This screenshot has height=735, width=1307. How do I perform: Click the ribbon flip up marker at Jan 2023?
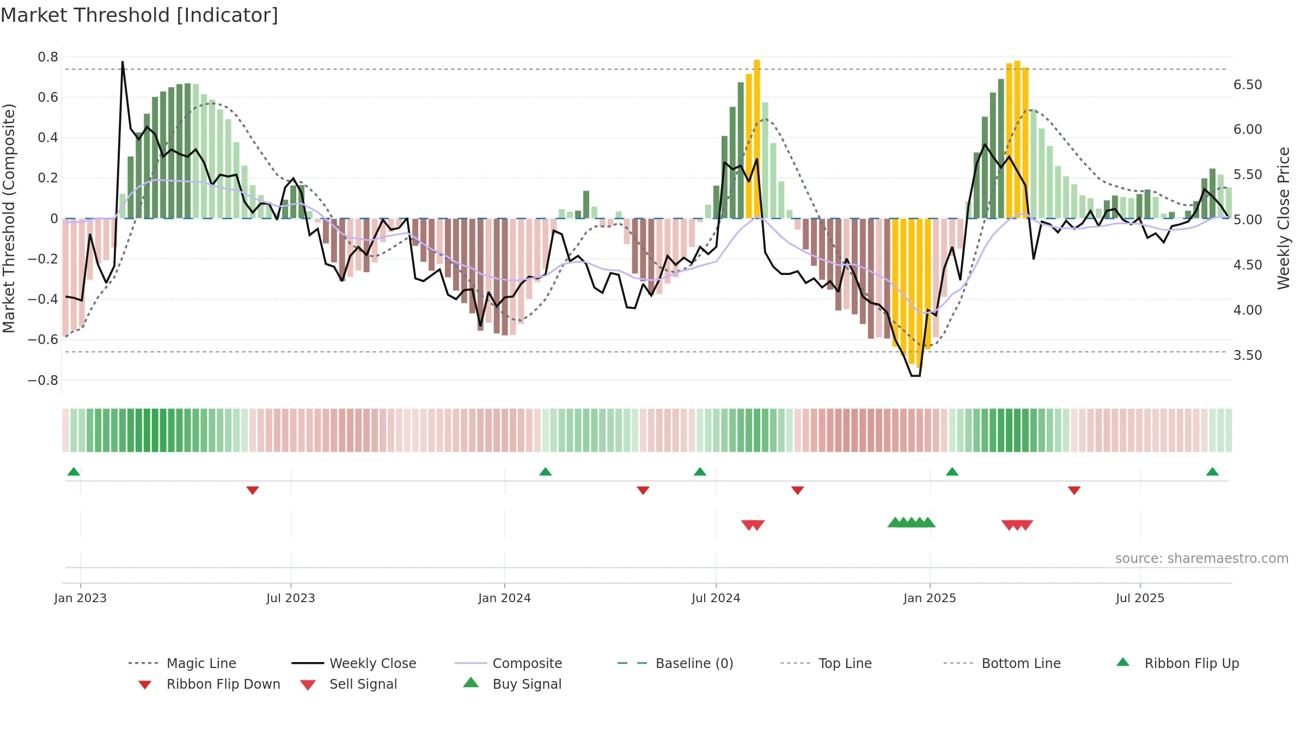coord(74,471)
